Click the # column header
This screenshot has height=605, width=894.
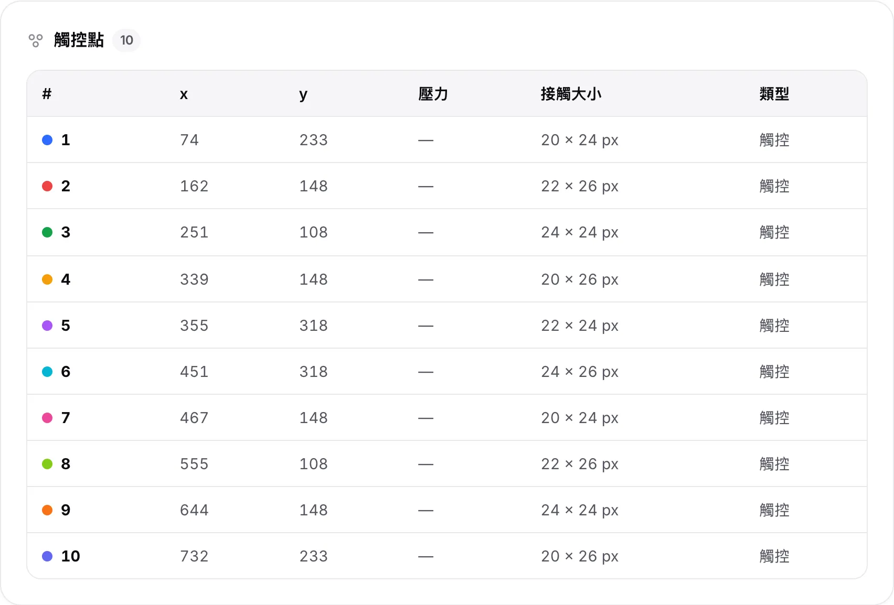(47, 94)
